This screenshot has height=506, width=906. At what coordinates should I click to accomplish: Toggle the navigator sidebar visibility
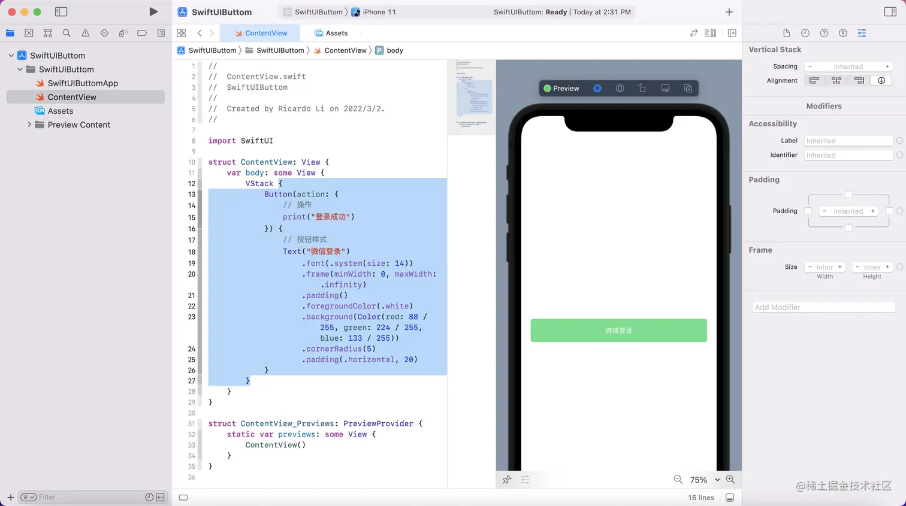[61, 11]
